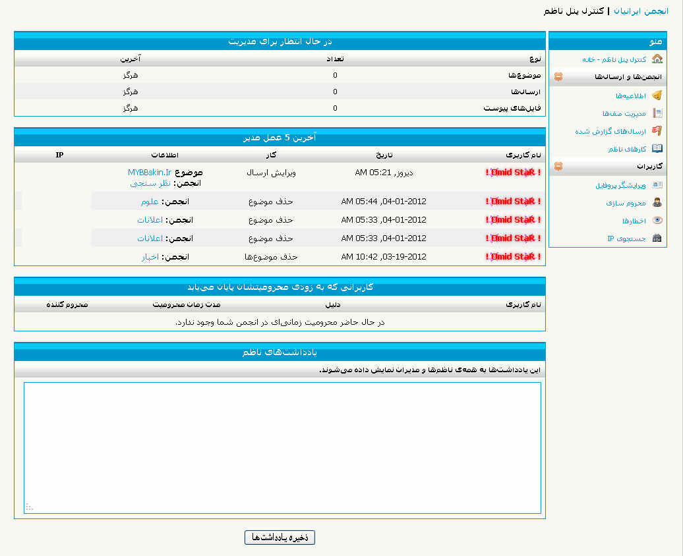Click the profile editor card icon
This screenshot has height=556, width=683.
(657, 185)
